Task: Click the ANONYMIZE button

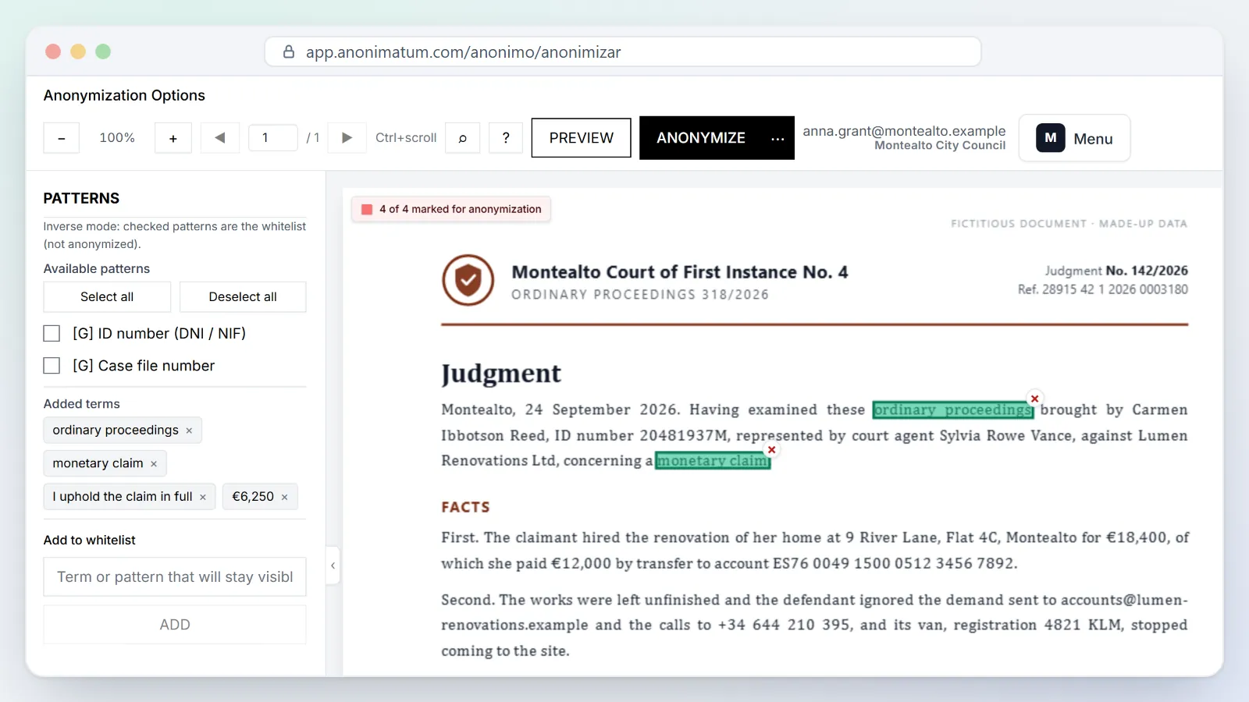Action: click(701, 138)
